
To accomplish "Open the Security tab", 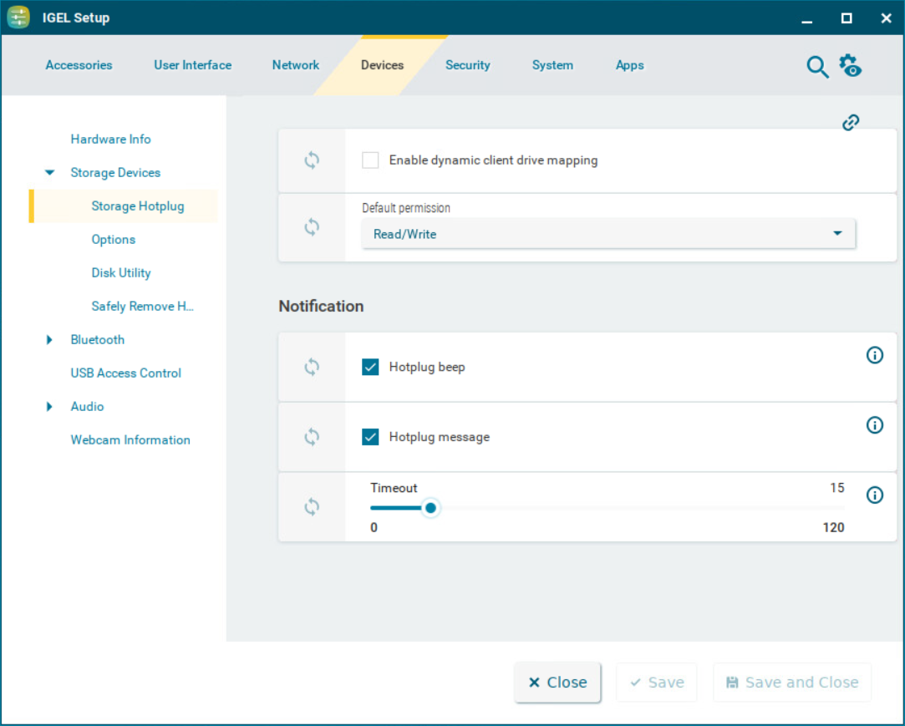I will point(467,65).
